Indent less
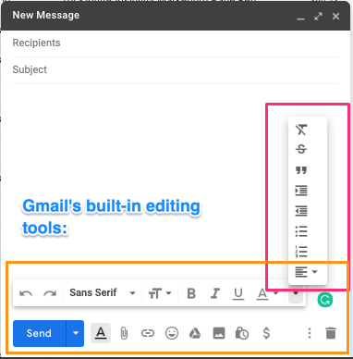The image size is (353, 359). pyautogui.click(x=301, y=211)
